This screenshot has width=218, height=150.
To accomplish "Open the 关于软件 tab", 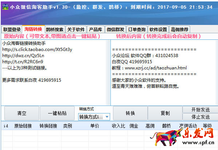I will click(x=76, y=30).
